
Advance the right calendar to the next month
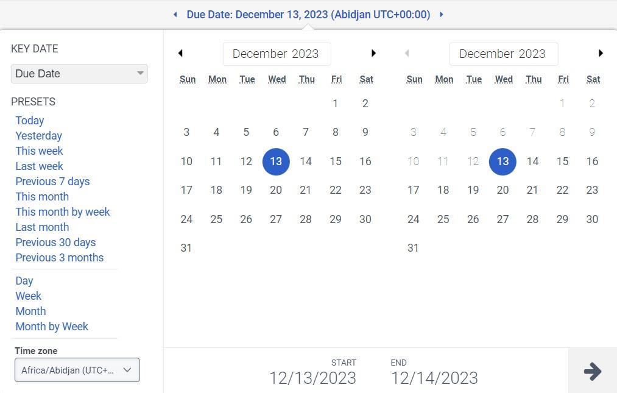pyautogui.click(x=601, y=53)
